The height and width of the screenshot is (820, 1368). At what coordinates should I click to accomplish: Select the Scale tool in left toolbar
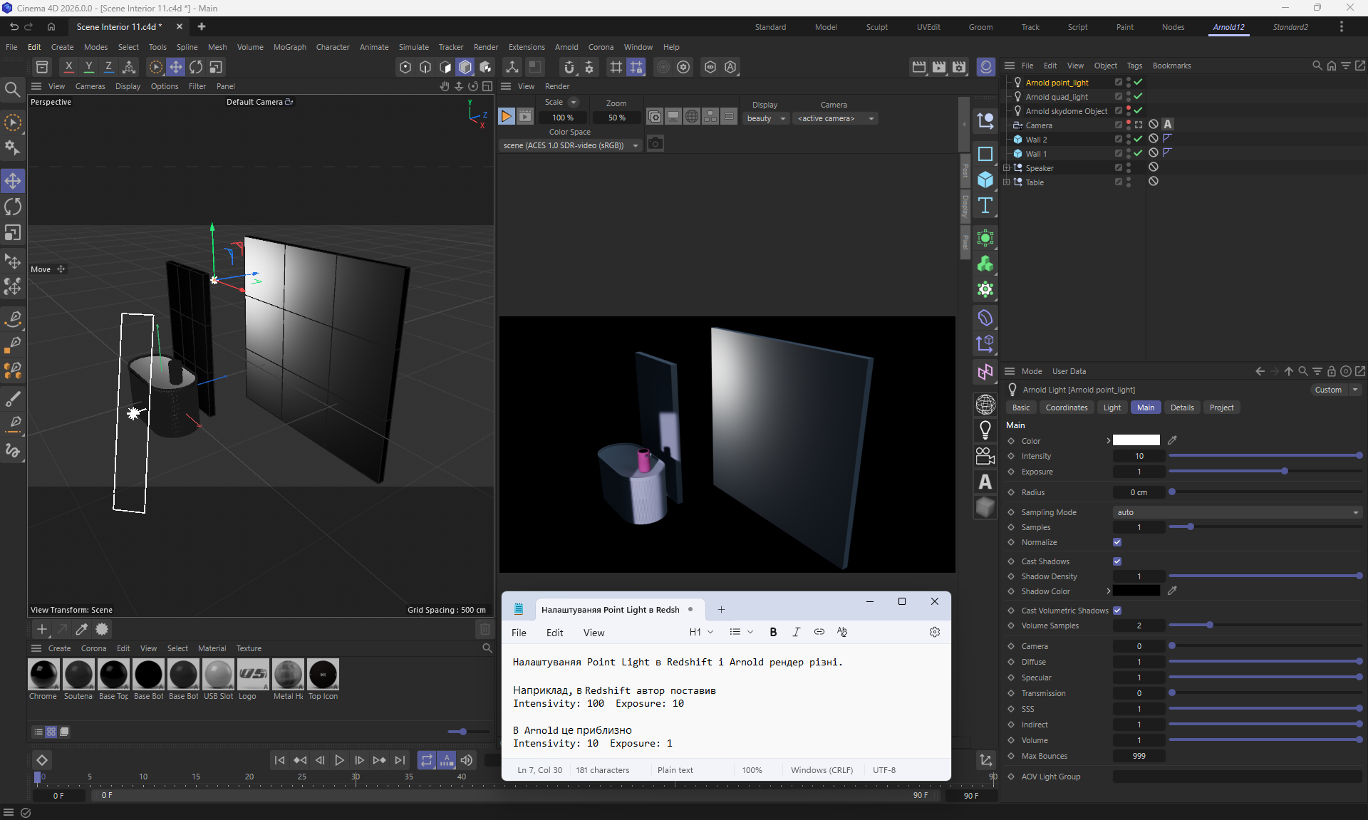click(x=13, y=234)
